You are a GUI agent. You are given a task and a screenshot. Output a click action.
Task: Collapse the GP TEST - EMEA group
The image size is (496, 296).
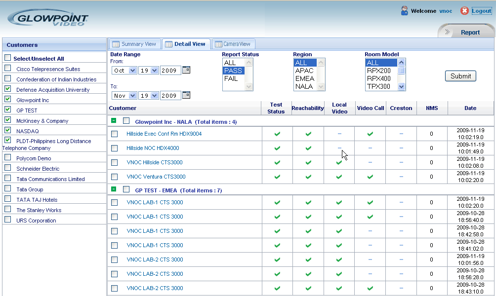pyautogui.click(x=114, y=189)
